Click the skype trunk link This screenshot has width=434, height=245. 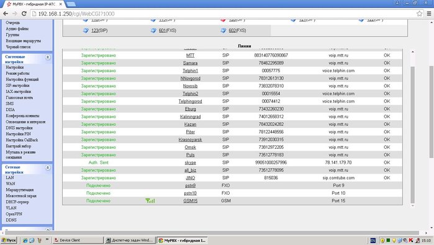coord(190,163)
